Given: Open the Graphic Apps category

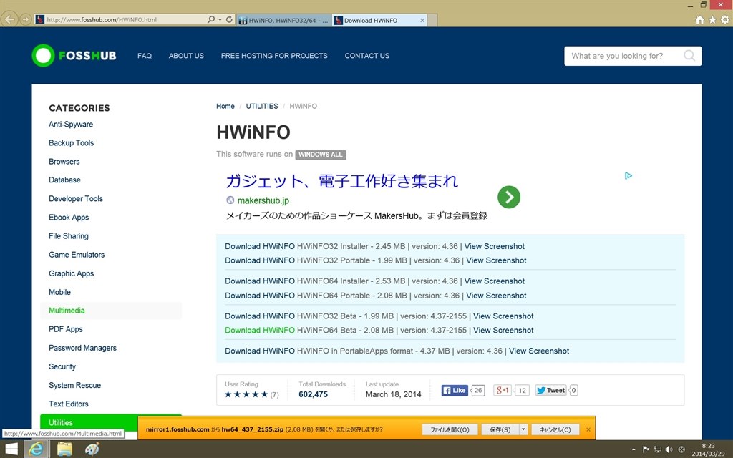Looking at the screenshot, I should click(71, 273).
